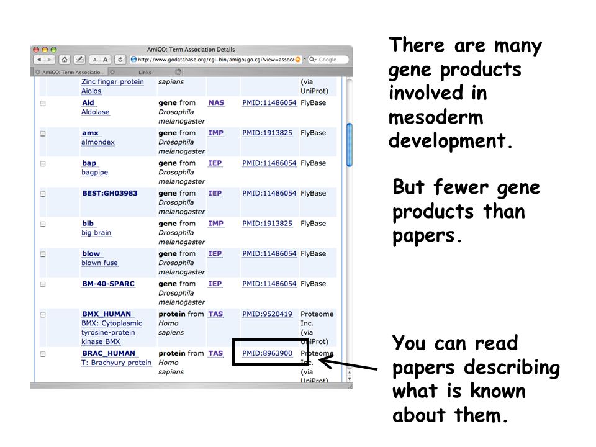Click the scrollbar down arrow
The image size is (596, 447).
tap(350, 379)
